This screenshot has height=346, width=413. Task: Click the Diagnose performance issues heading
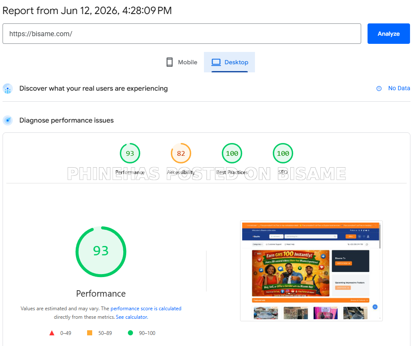pos(66,120)
